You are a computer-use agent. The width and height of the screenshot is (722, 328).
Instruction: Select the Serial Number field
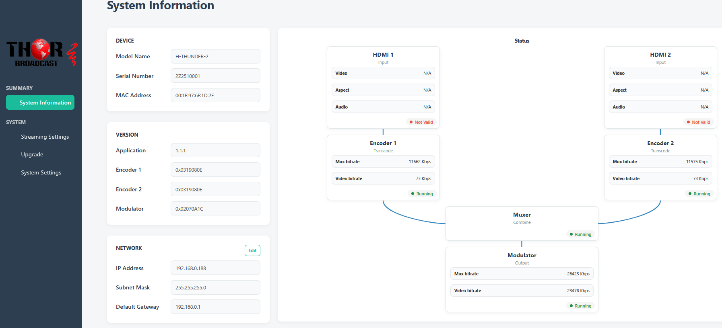tap(215, 76)
